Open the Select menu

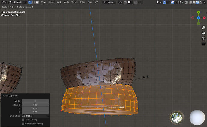click(x=51, y=2)
